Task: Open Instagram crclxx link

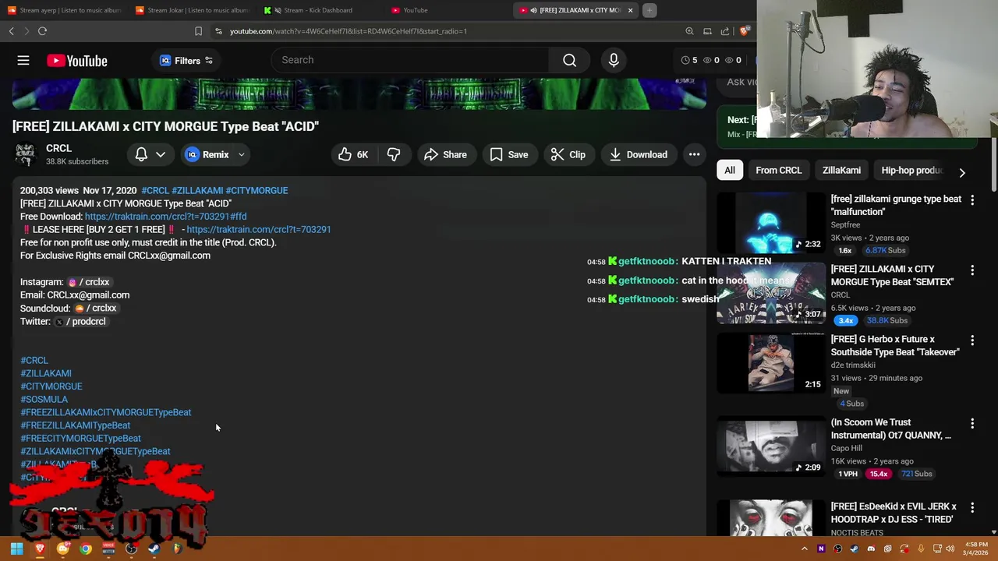Action: coord(89,282)
